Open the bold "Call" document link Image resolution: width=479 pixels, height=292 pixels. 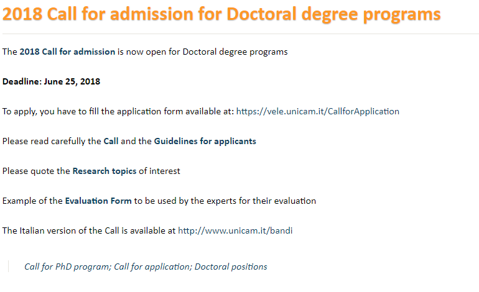111,141
